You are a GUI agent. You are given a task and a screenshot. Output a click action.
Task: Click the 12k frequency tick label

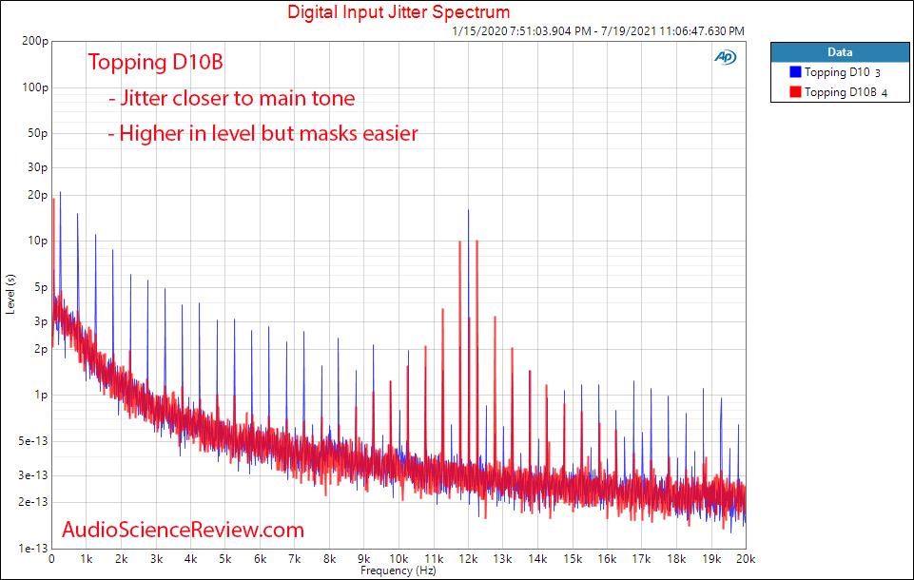(468, 558)
